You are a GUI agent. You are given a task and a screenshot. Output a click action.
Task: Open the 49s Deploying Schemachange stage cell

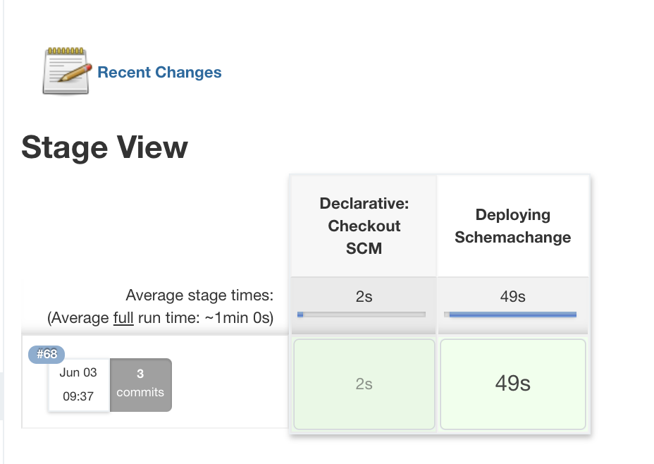512,384
